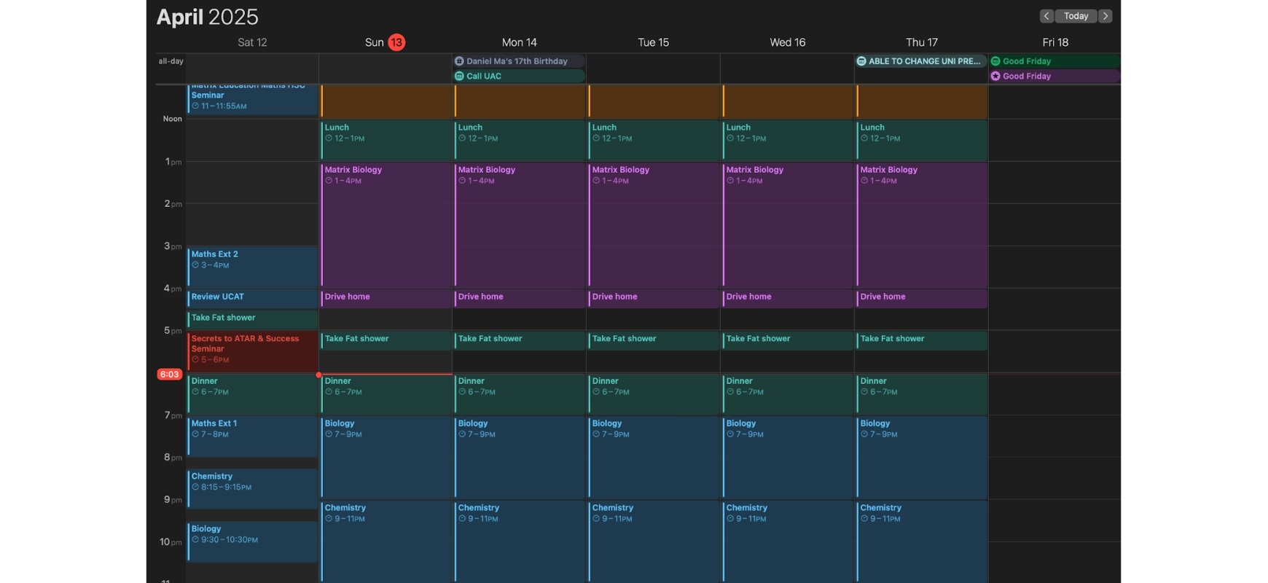Open the ABLE TO CHANGE UNI PRE... event
Image resolution: width=1268 pixels, height=583 pixels.
point(921,61)
